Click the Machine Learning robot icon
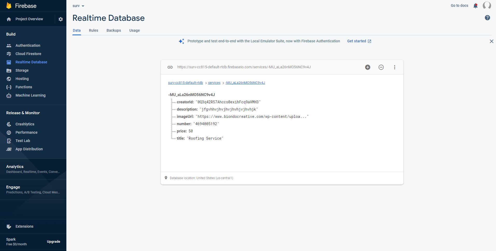This screenshot has width=496, height=251. [x=9, y=95]
